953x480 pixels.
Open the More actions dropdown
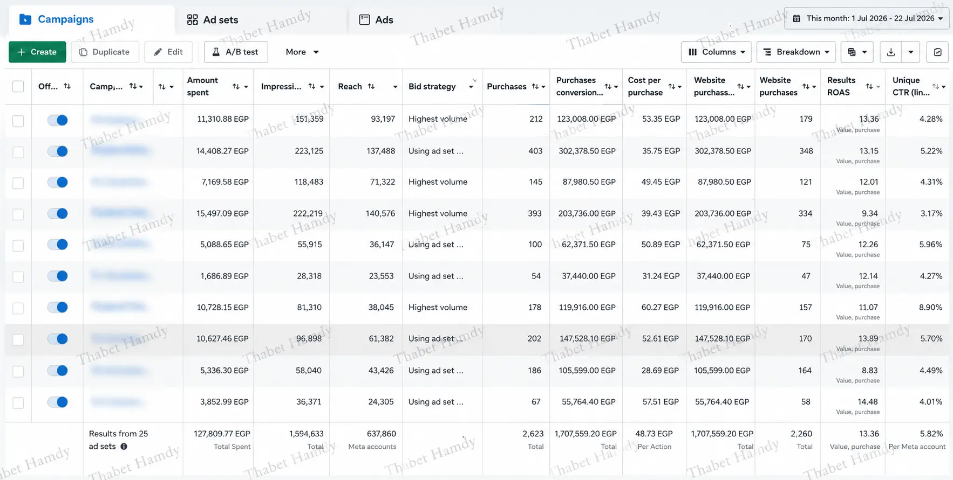[x=302, y=52]
